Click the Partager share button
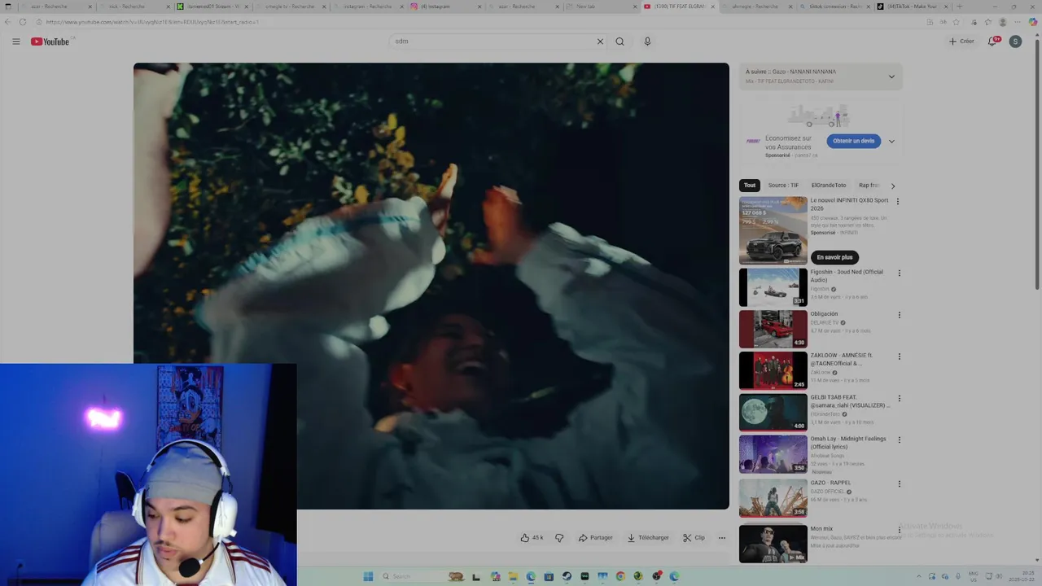 (x=595, y=538)
